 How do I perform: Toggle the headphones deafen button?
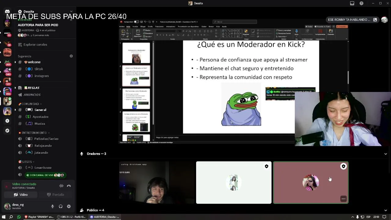60,207
